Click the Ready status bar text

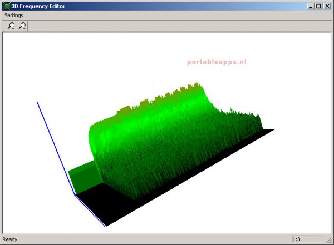click(10, 239)
